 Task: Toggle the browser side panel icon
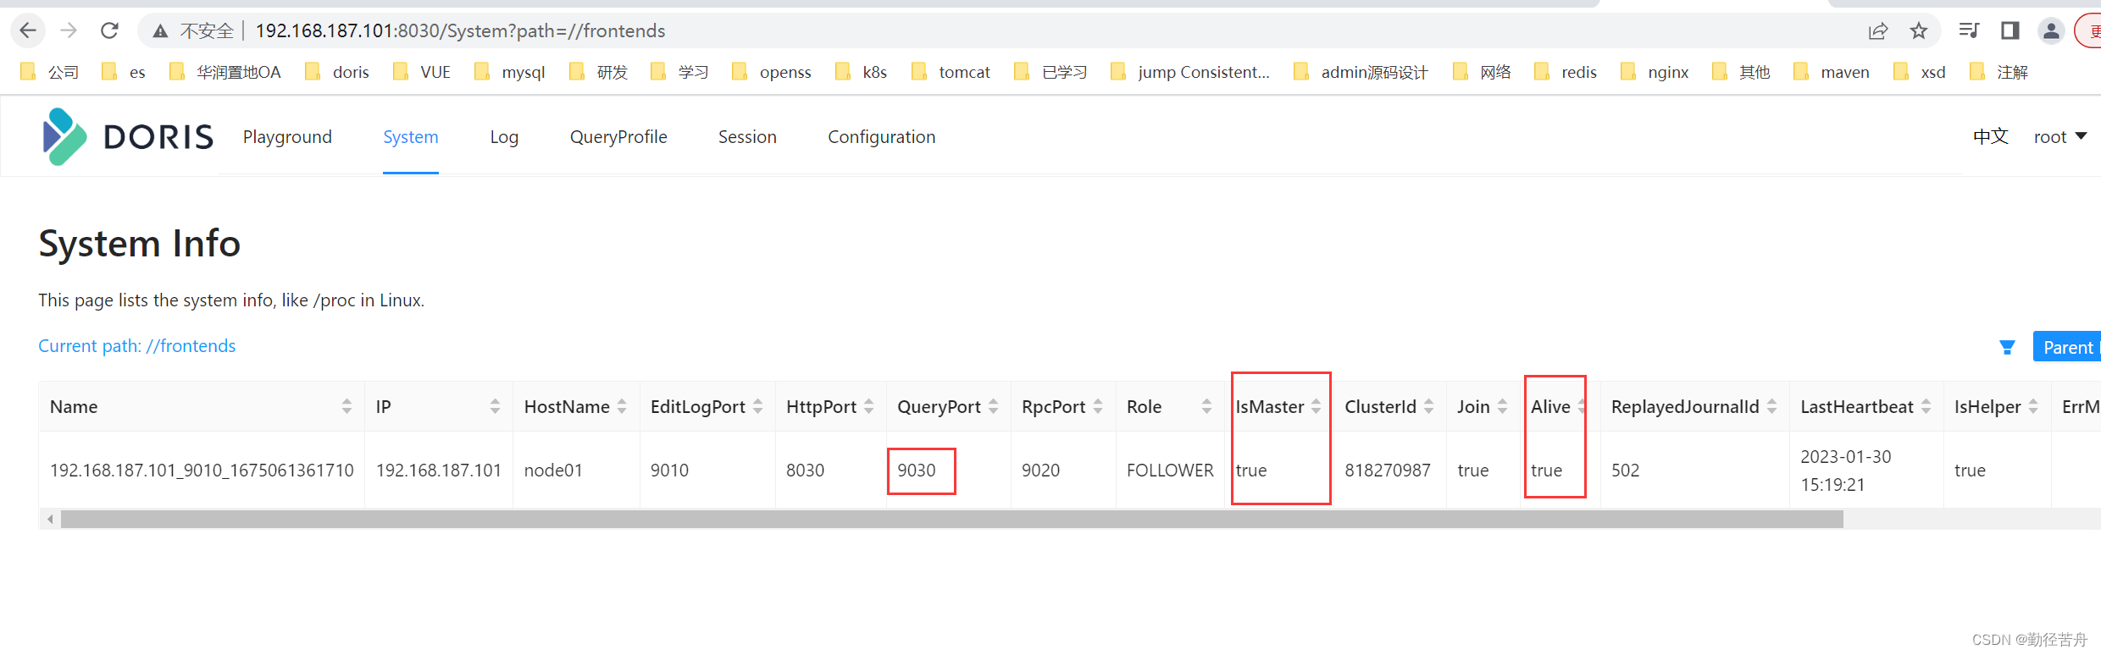pyautogui.click(x=2010, y=30)
